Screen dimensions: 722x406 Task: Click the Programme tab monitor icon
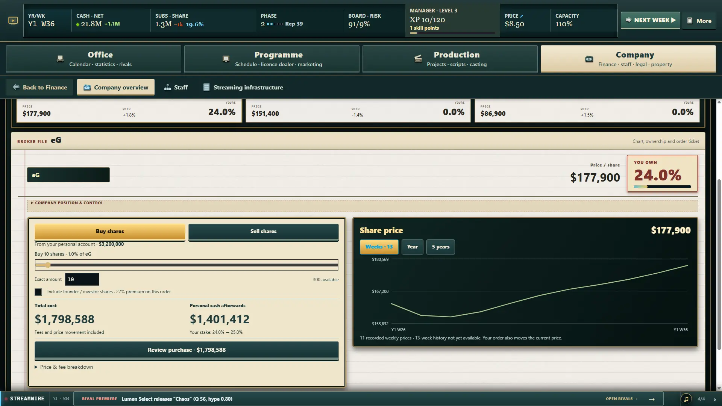point(226,59)
